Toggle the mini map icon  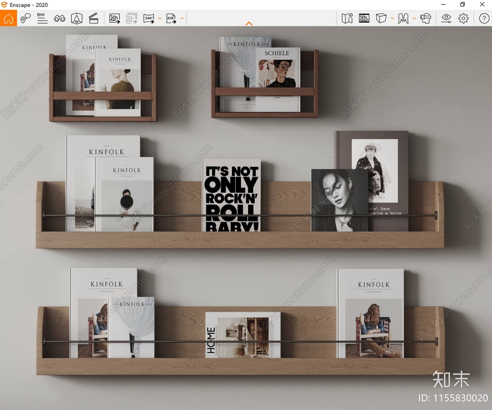(347, 18)
